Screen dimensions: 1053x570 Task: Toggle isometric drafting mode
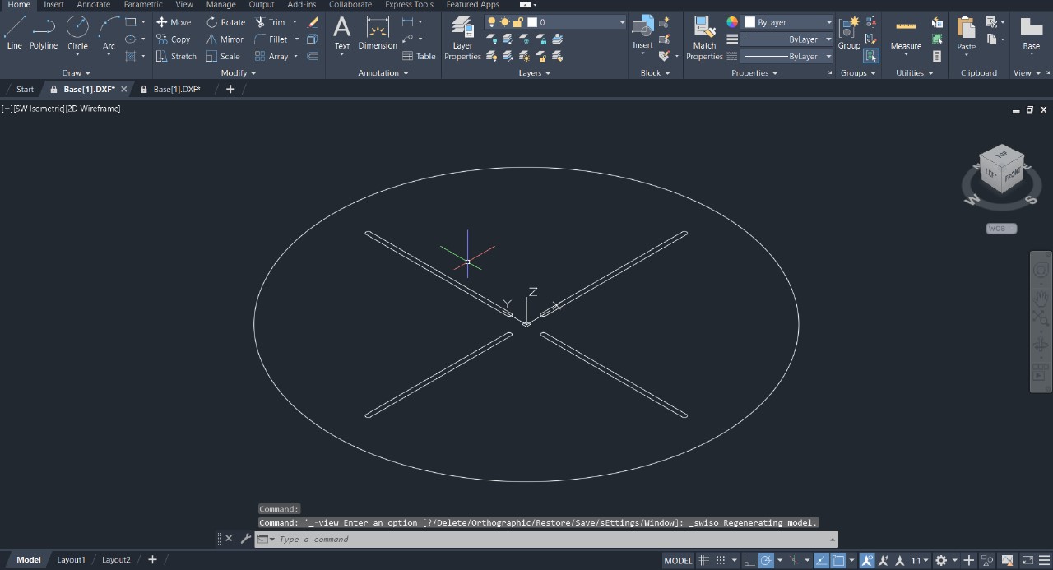point(794,560)
